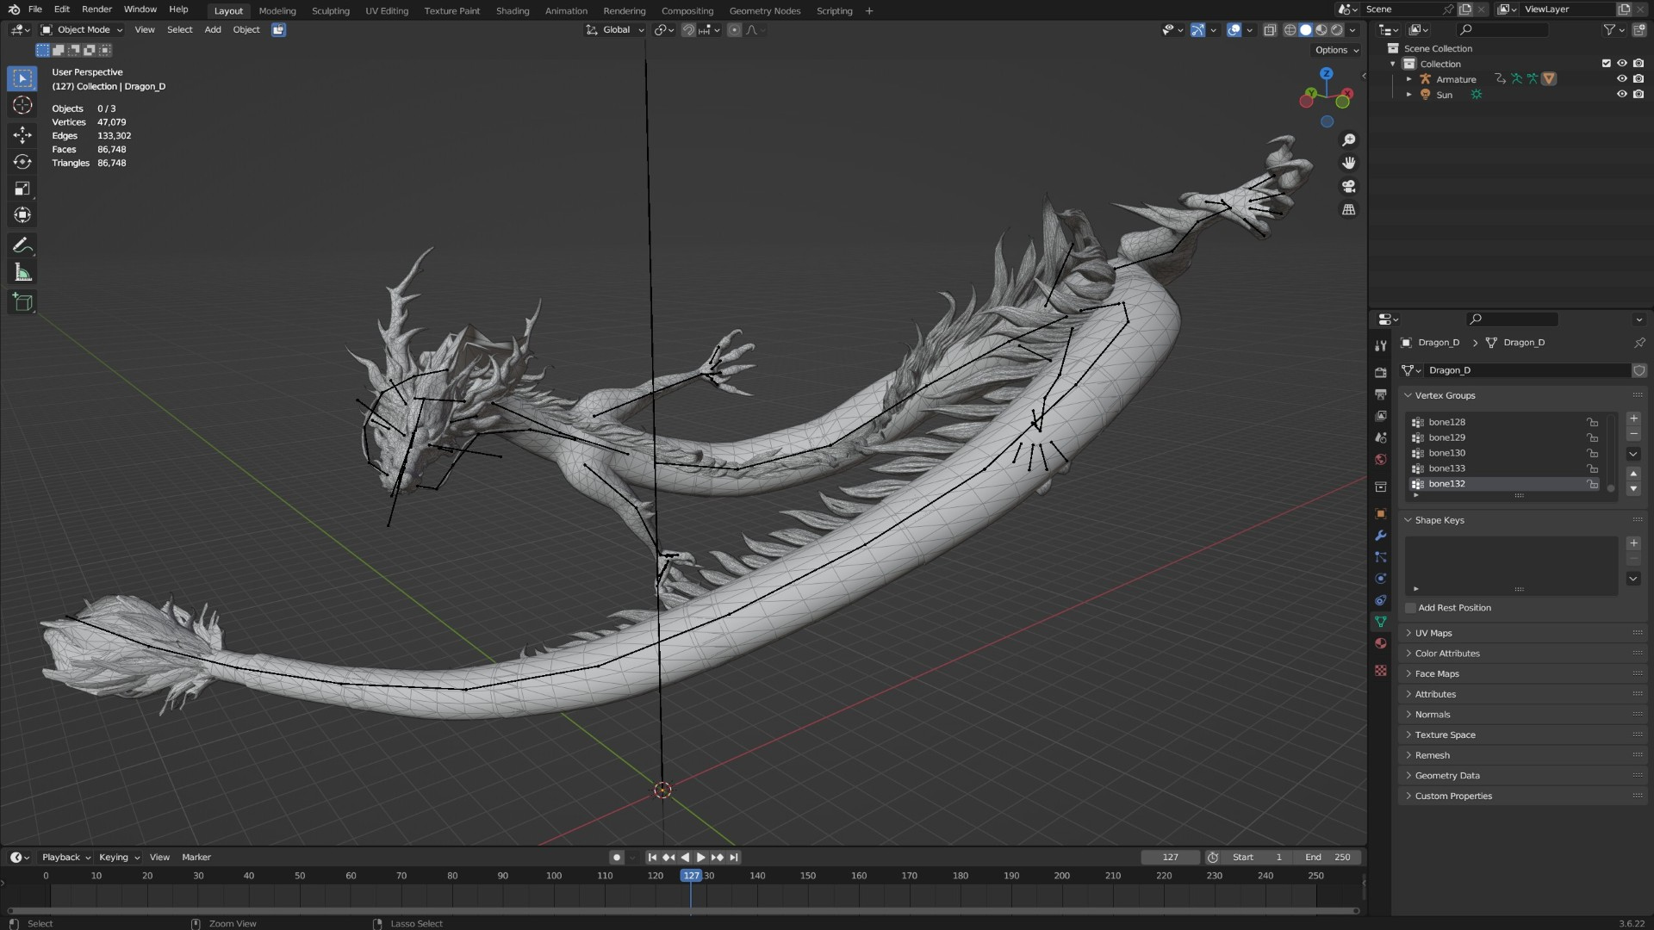
Task: Open the Global transform orientation dropdown
Action: 615,30
